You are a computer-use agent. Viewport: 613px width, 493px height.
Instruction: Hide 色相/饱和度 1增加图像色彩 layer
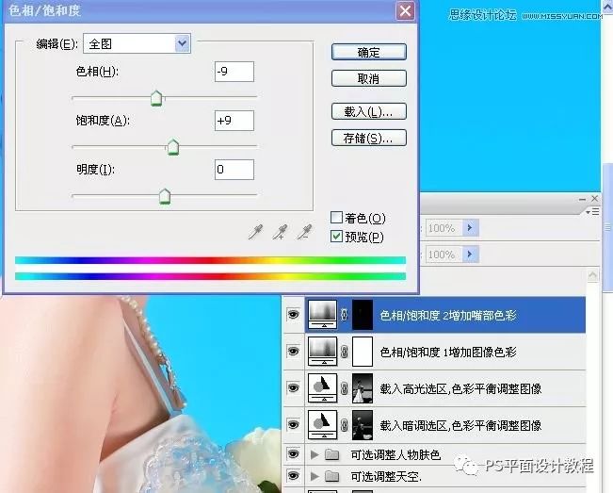(x=293, y=352)
